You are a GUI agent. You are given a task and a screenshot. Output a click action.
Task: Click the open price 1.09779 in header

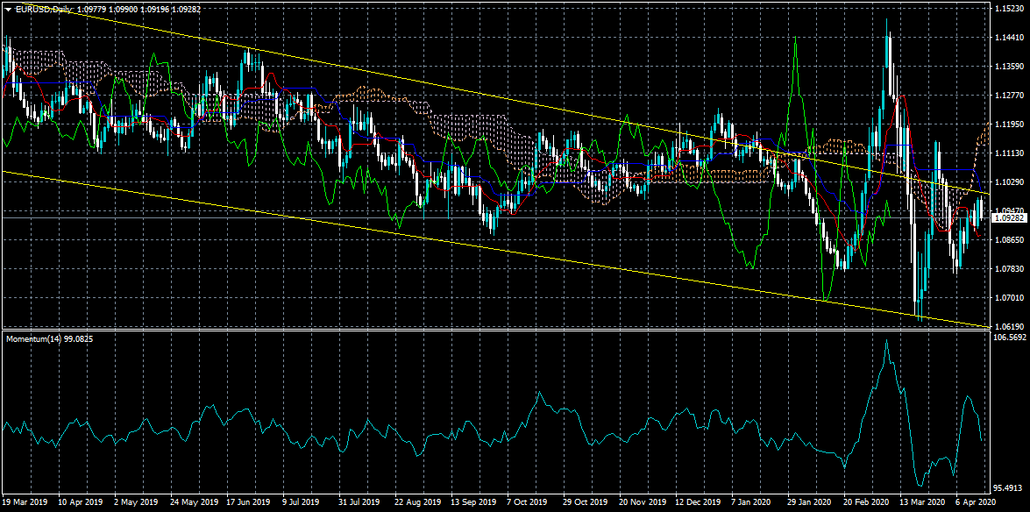(91, 9)
